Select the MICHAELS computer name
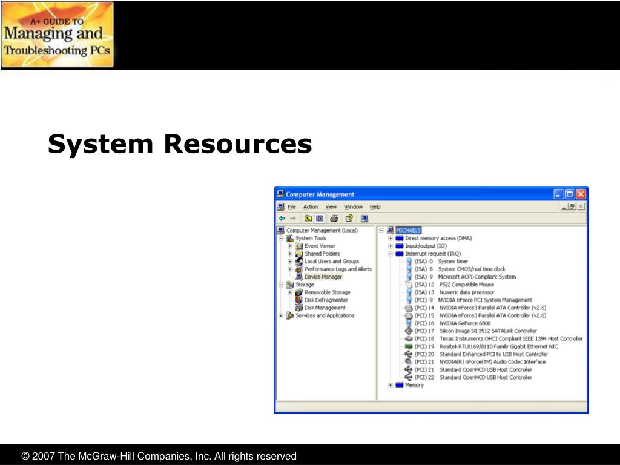The width and height of the screenshot is (620, 465). pyautogui.click(x=409, y=231)
